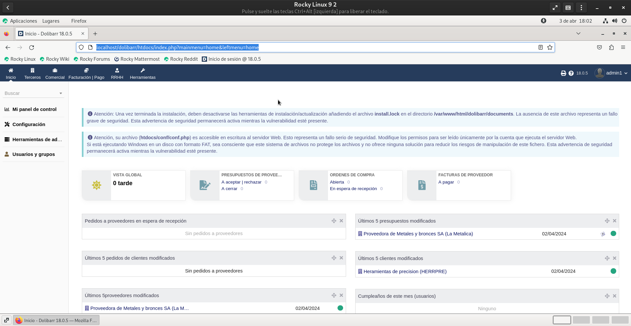Toggle reader view in the address bar

click(540, 47)
